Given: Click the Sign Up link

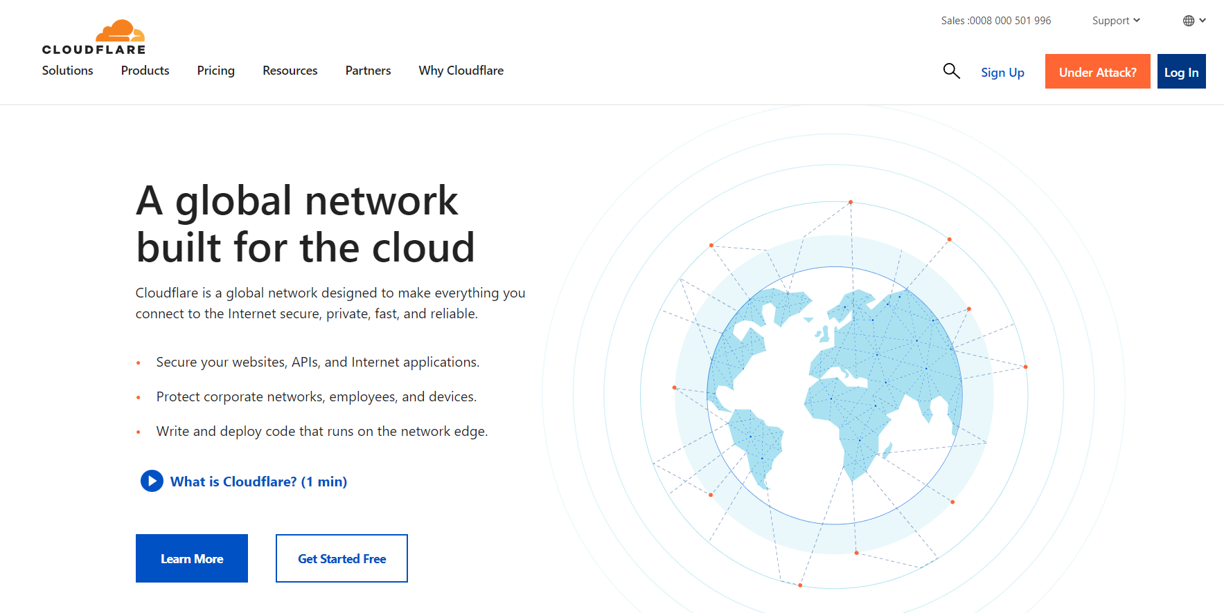Looking at the screenshot, I should [x=1002, y=73].
